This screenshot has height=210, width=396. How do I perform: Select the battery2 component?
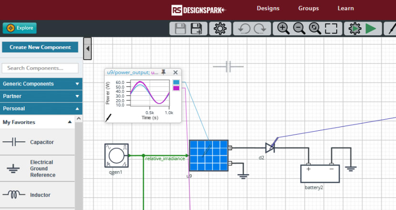pos(320,173)
